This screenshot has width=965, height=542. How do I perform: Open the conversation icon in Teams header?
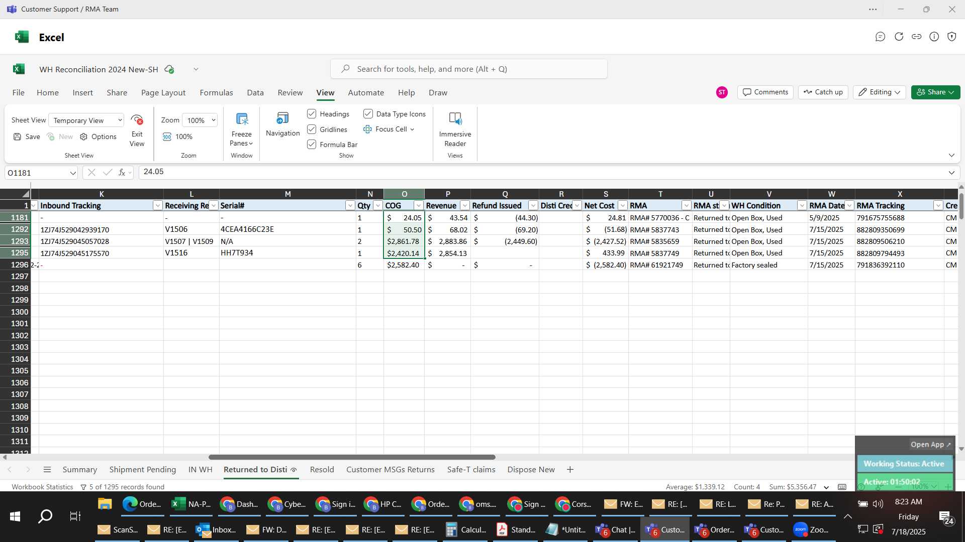point(880,37)
